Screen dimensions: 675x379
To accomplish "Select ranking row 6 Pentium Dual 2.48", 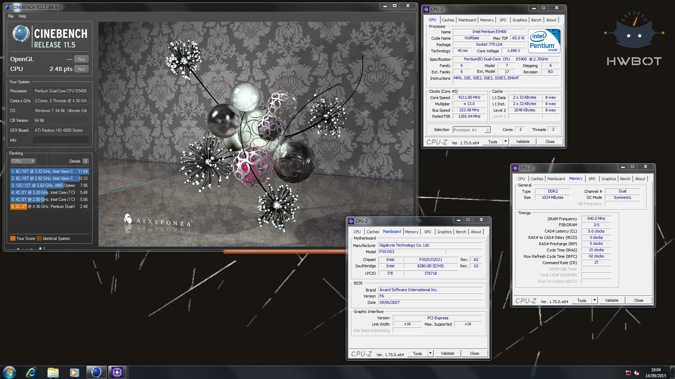I will pyautogui.click(x=50, y=207).
